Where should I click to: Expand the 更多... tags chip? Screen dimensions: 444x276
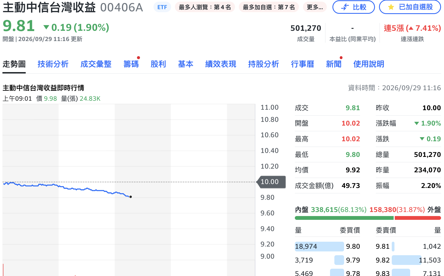click(x=315, y=7)
